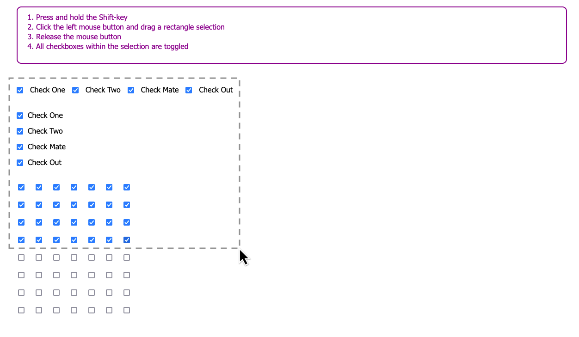Check the bottom-right checkbox of the unchecked grid

pyautogui.click(x=127, y=310)
